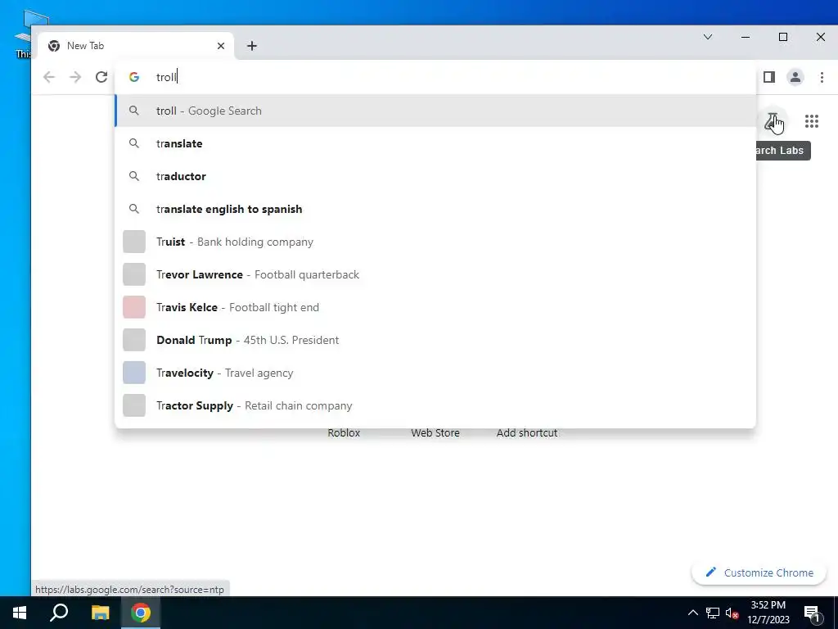838x629 pixels.
Task: Open the Web Store shortcut
Action: click(x=435, y=432)
